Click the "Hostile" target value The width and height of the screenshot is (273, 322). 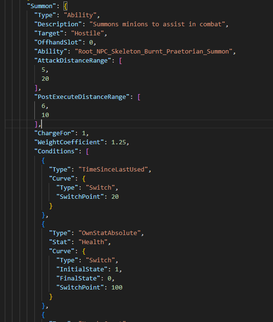88,33
